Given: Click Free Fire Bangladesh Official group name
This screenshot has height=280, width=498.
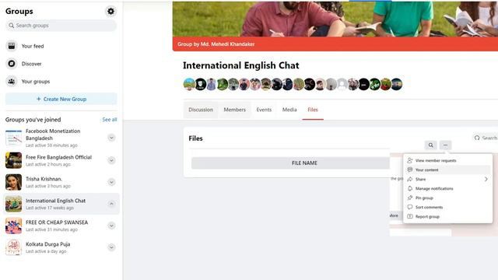Looking at the screenshot, I should tap(59, 157).
